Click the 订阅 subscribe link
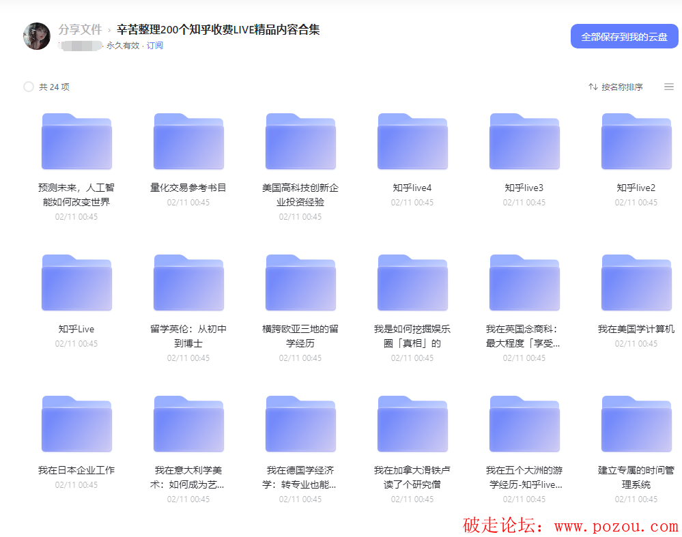 click(x=154, y=46)
